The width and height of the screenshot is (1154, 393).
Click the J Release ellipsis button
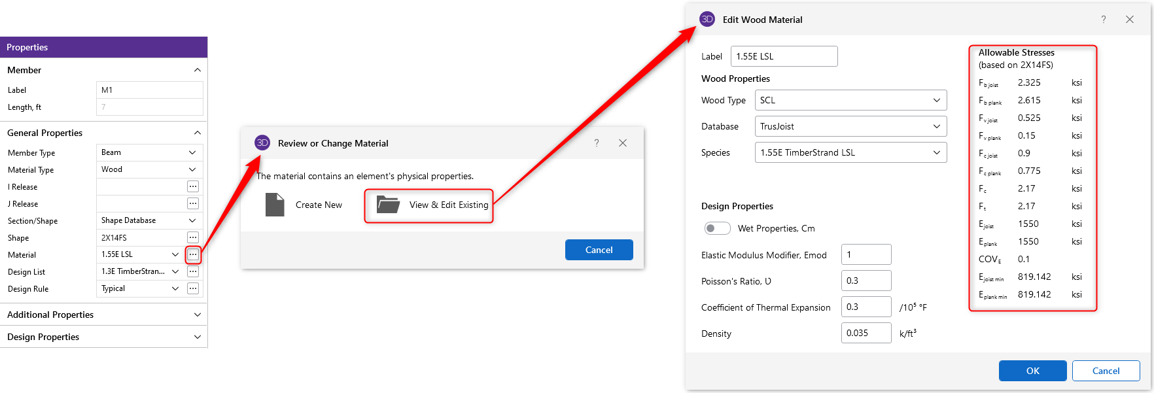[x=193, y=203]
